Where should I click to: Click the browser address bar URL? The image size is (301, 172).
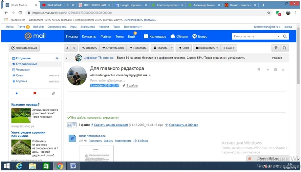(72, 13)
